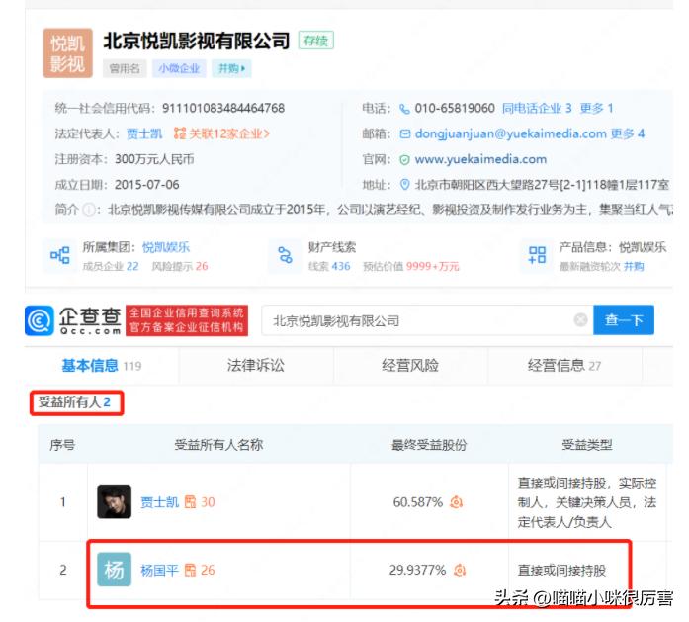
Task: Open 悦凯娱乐 group link
Action: tap(166, 247)
